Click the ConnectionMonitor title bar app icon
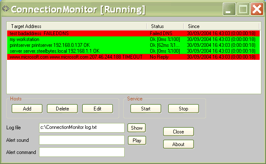This screenshot has height=164, width=266. (6, 9)
